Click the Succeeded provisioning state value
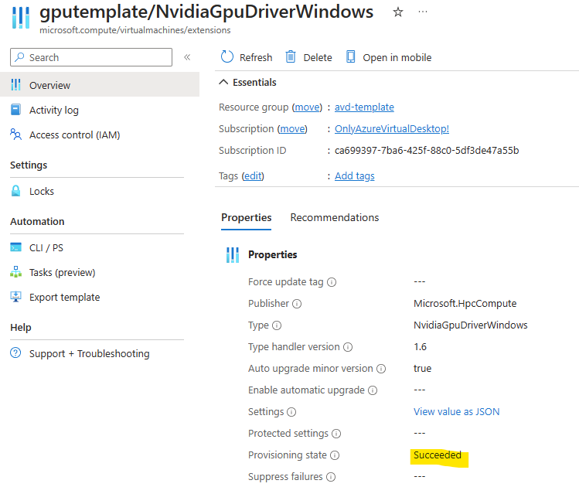Viewport: 579px width, 487px height. click(438, 455)
